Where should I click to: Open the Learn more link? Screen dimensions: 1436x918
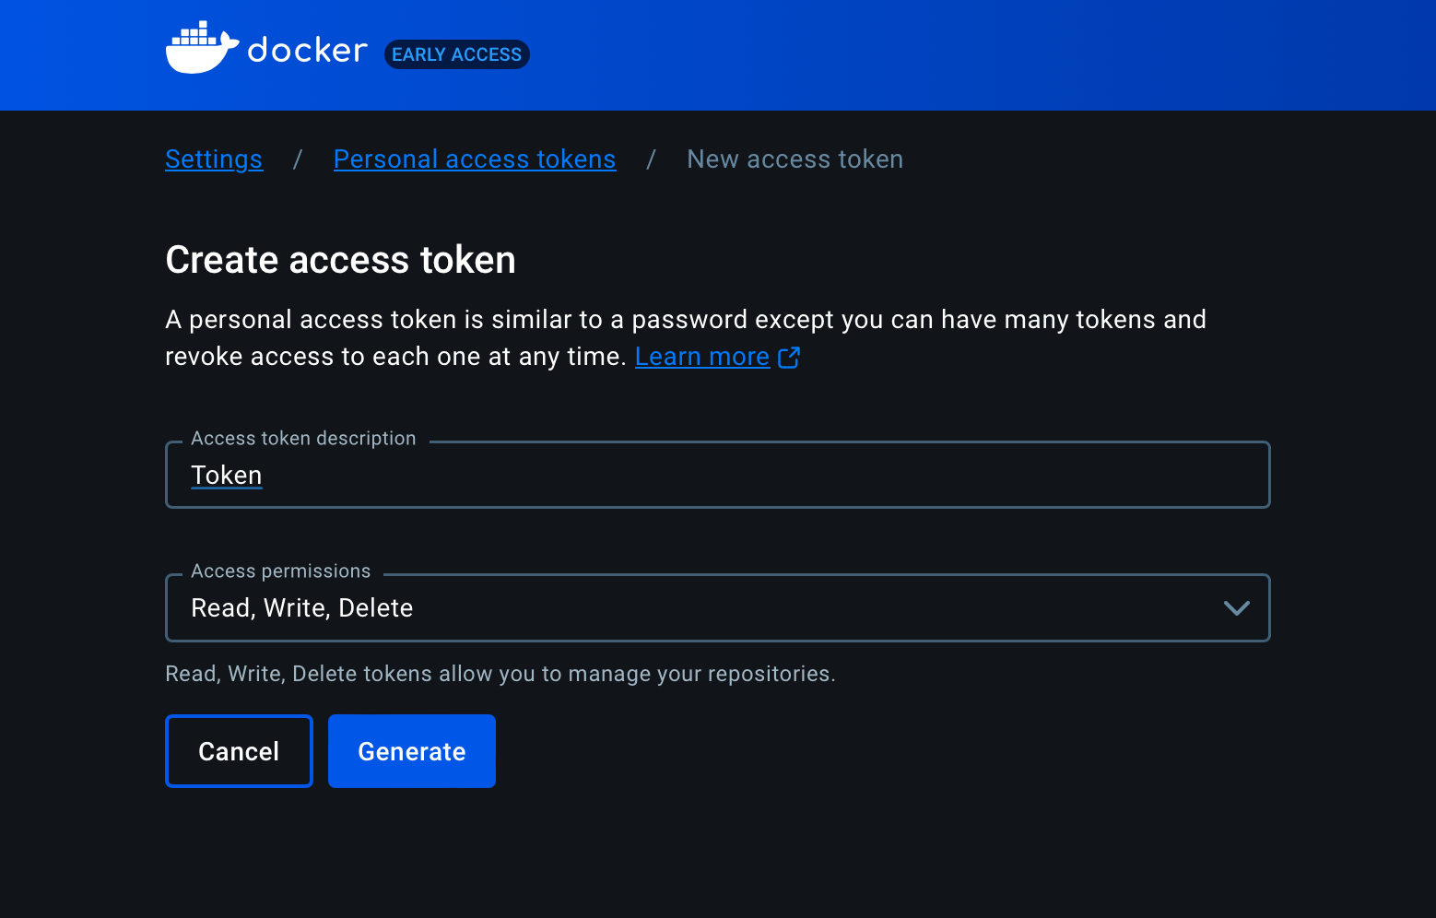point(701,358)
